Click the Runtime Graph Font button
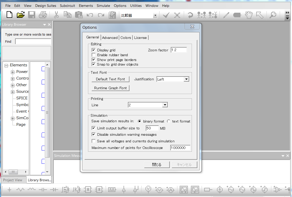Screen dimensions: 292x197 (x=110, y=88)
